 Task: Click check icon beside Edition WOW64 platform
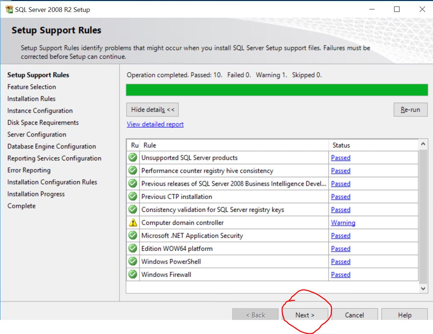coord(133,249)
